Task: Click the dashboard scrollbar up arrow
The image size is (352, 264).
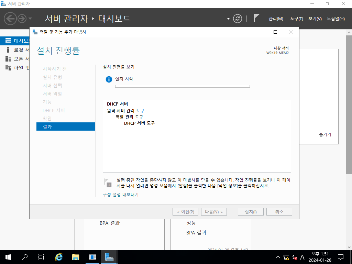Action: click(349, 33)
